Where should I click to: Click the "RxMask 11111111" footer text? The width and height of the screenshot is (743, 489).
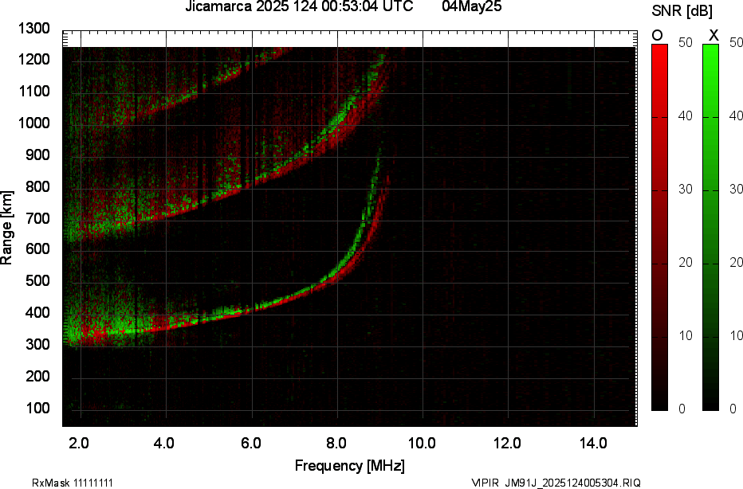click(x=73, y=483)
